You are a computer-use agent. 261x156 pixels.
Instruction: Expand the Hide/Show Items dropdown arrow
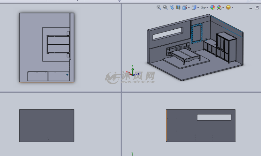pos(207,8)
